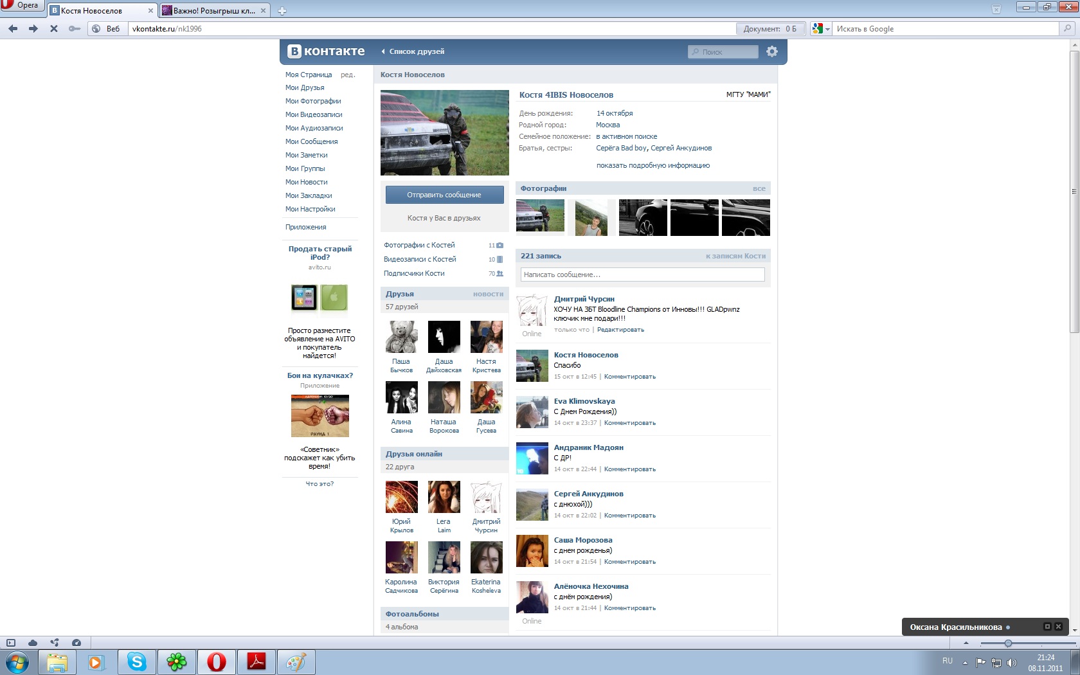Expand the Google search engine dropdown
Image resolution: width=1080 pixels, height=675 pixels.
pyautogui.click(x=821, y=29)
